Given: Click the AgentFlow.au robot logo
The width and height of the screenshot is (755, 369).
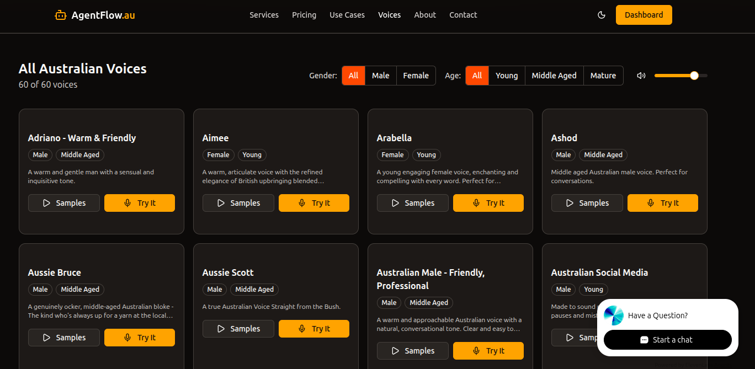Looking at the screenshot, I should click(60, 15).
